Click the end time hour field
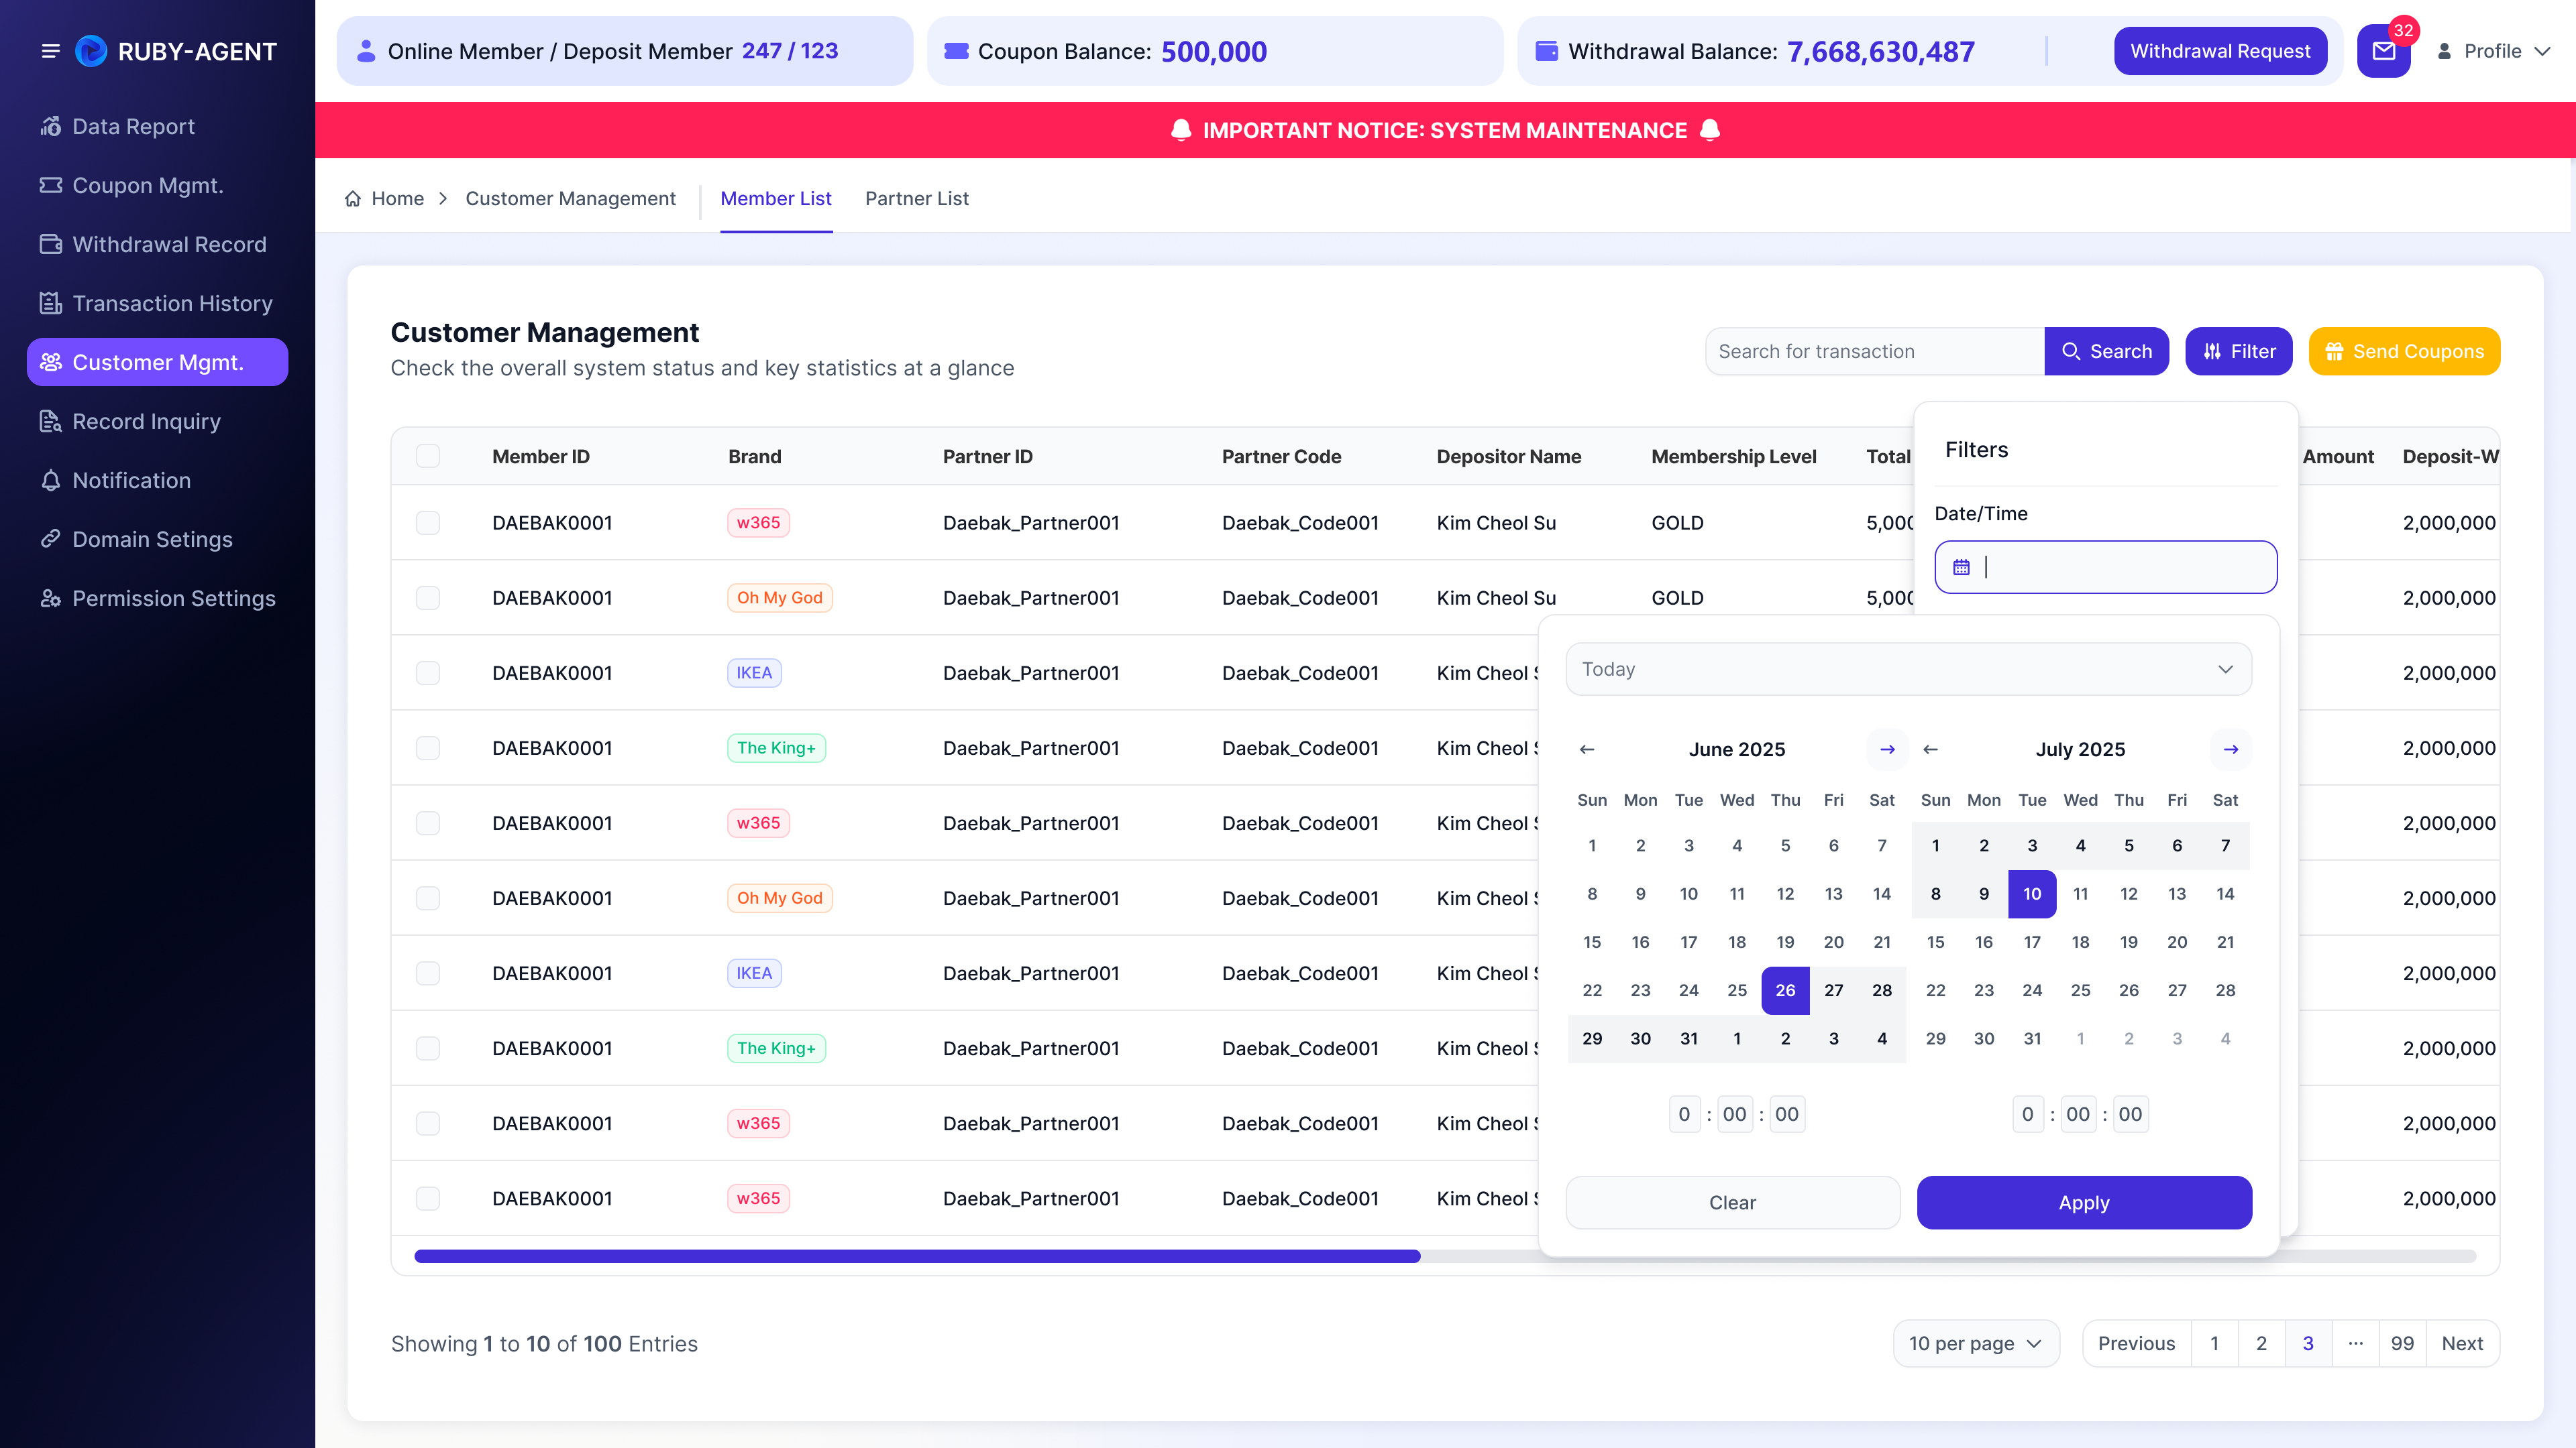Viewport: 2576px width, 1448px height. [2027, 1113]
